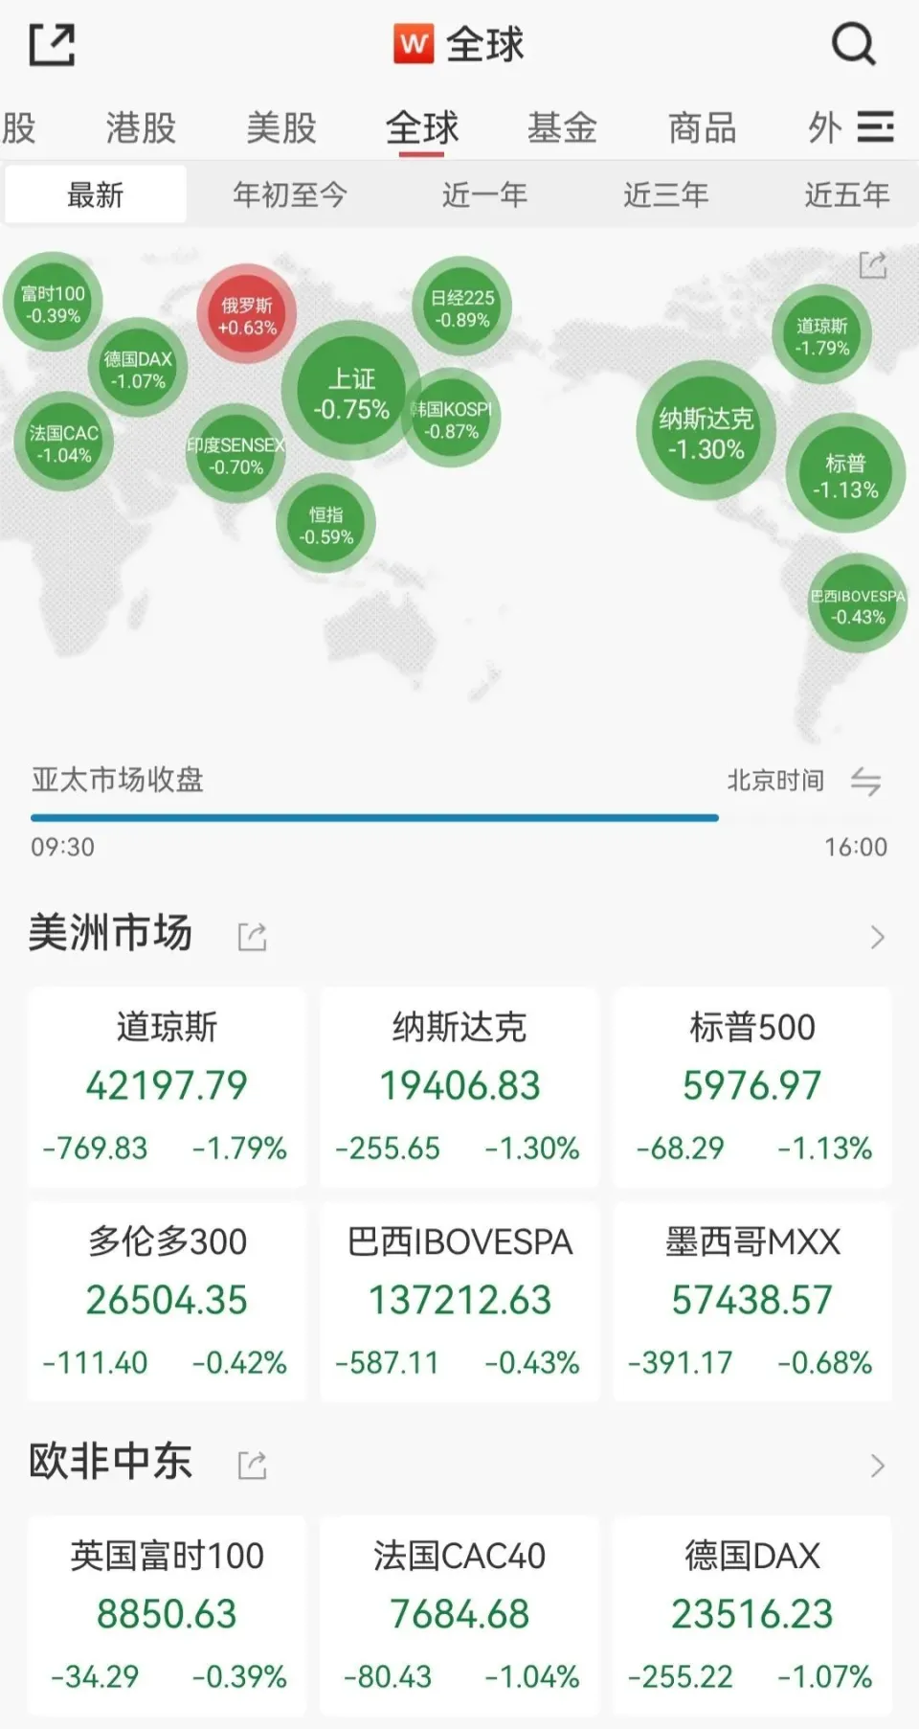
Task: Tap the 北京时间 label
Action: [775, 781]
